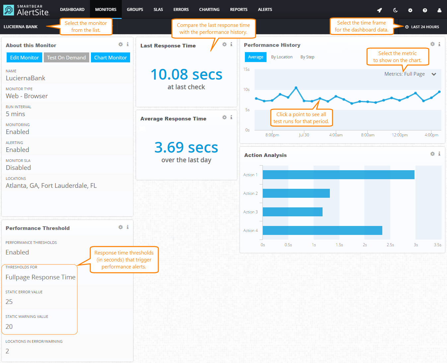
Task: Open help using the question mark icon
Action: [425, 10]
